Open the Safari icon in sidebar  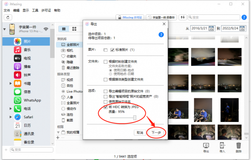18,117
